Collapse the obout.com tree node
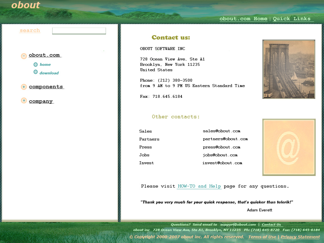 24,56
